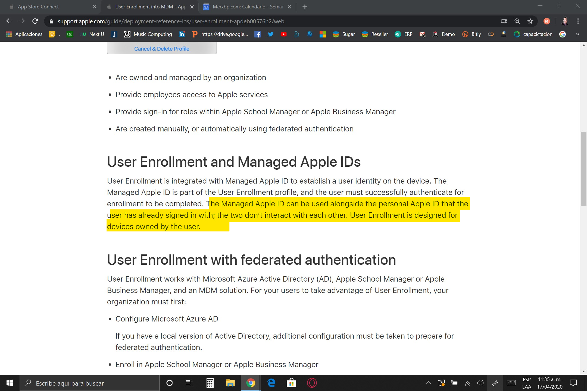587x391 pixels.
Task: Open the Aplicaciones apps shortcut
Action: 24,34
